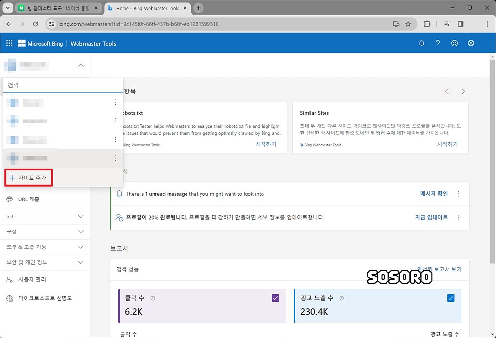Toggle browser side panel icon
This screenshot has width=496, height=338.
(x=461, y=24)
